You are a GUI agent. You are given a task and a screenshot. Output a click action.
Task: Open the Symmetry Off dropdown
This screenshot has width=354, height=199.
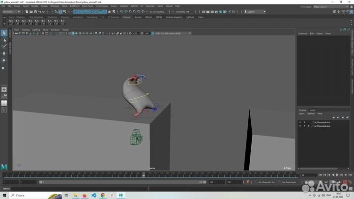tap(182, 12)
